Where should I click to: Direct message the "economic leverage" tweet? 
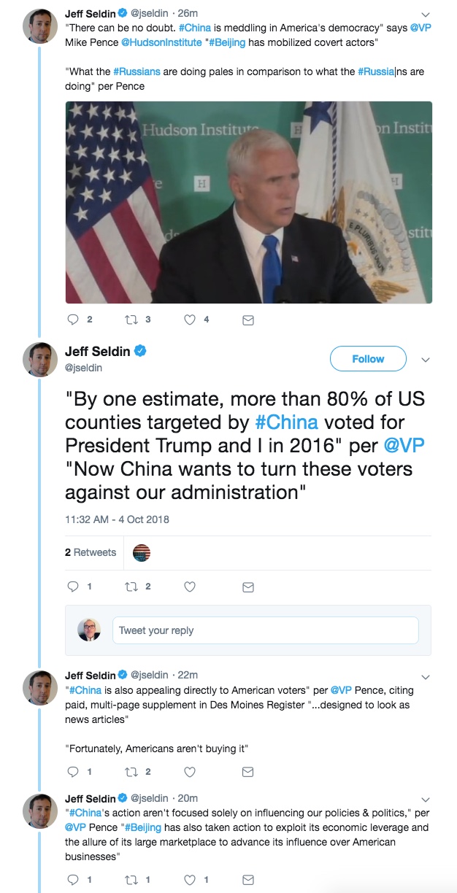[248, 880]
